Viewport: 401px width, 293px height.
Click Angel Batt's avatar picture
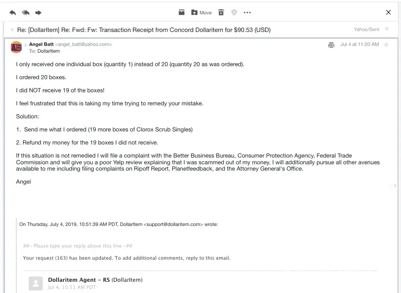[x=16, y=47]
